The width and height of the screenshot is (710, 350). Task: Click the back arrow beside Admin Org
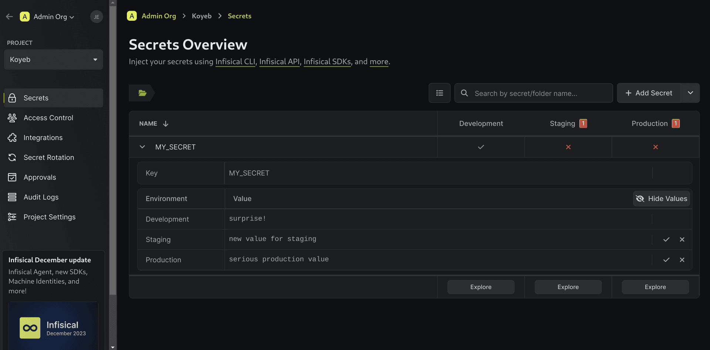point(10,17)
